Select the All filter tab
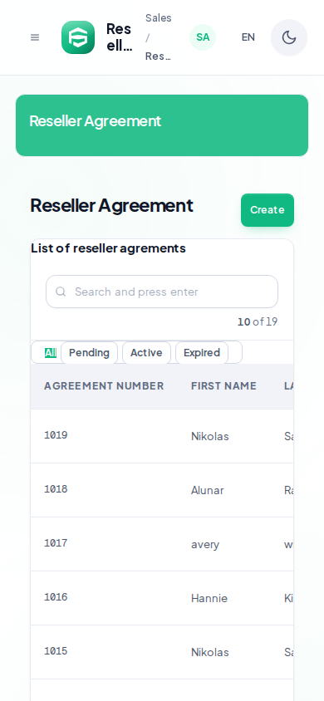 pos(51,353)
